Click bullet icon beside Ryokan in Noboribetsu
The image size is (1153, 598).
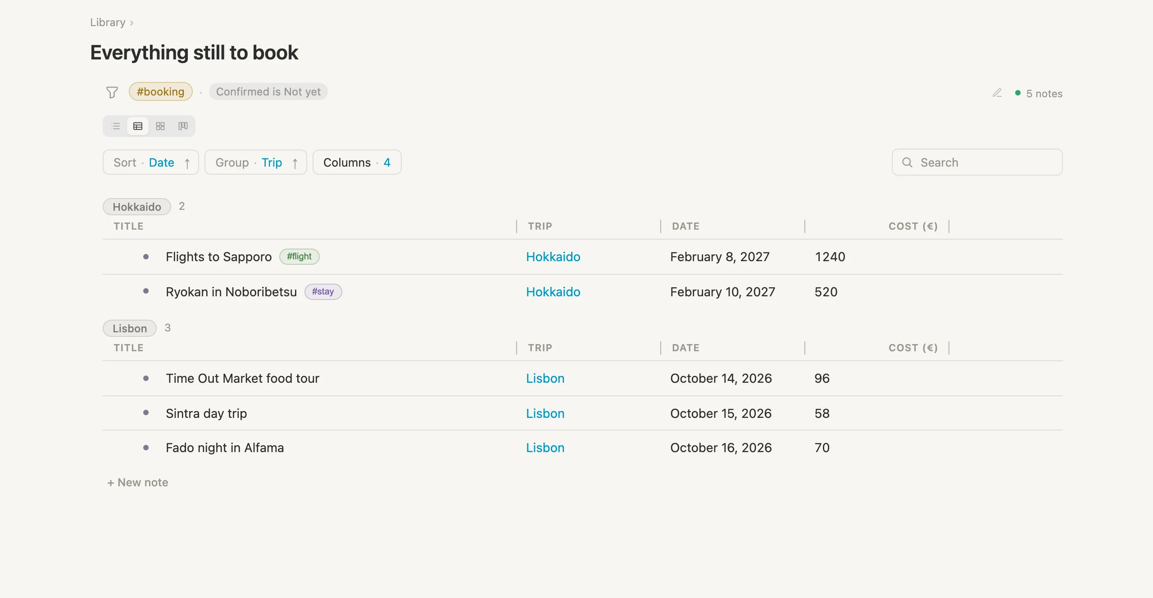(x=146, y=291)
